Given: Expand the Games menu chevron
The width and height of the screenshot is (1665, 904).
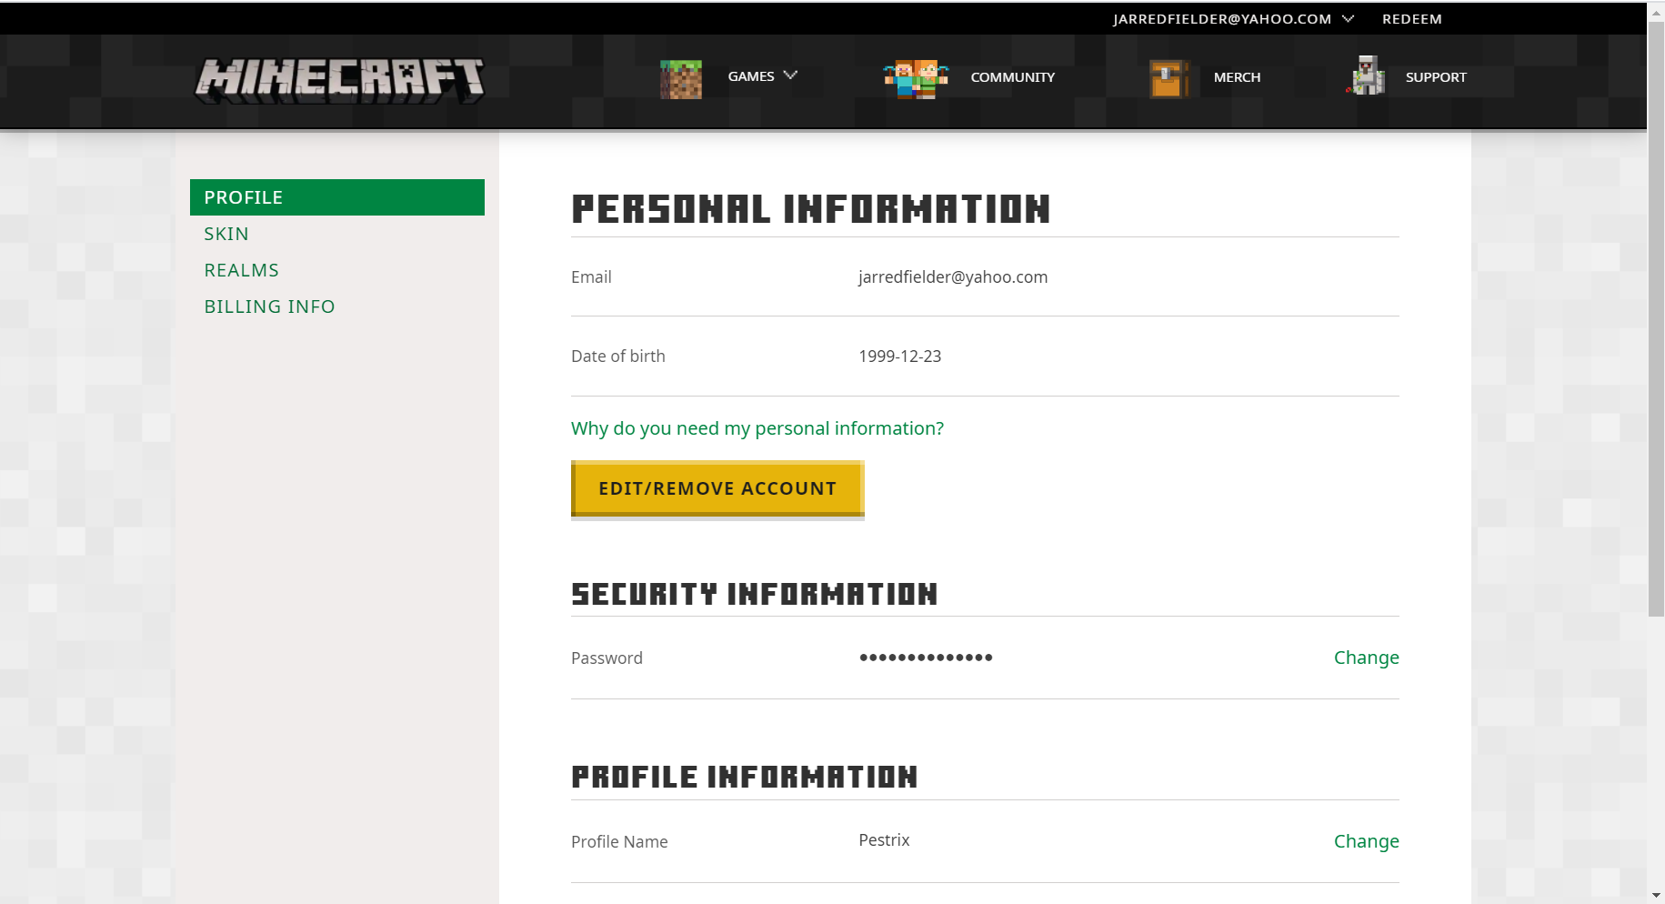Looking at the screenshot, I should [x=790, y=75].
